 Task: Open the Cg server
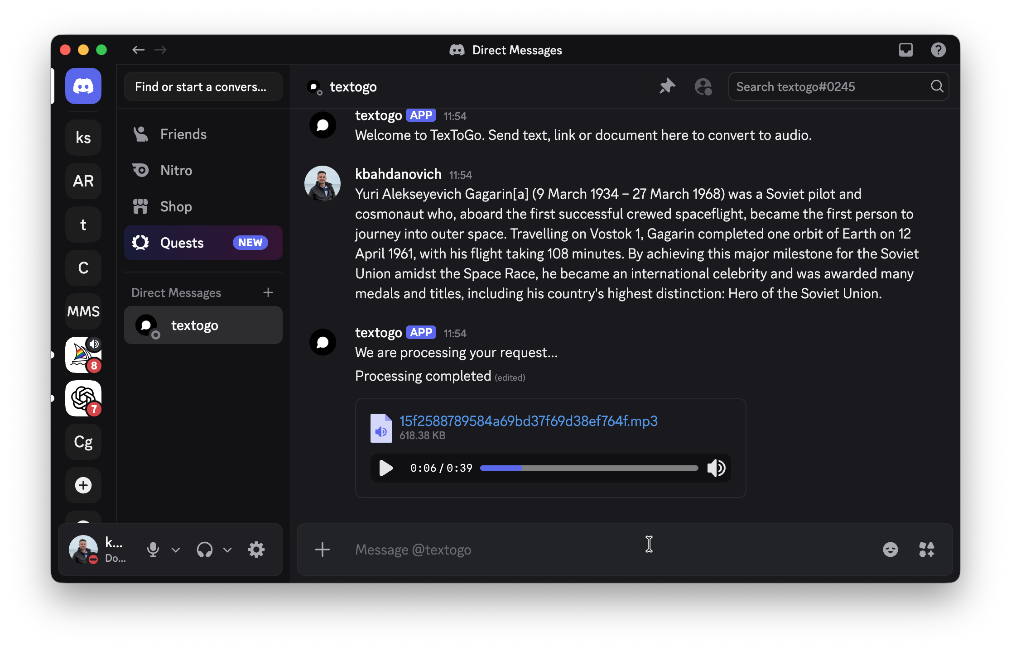(83, 442)
